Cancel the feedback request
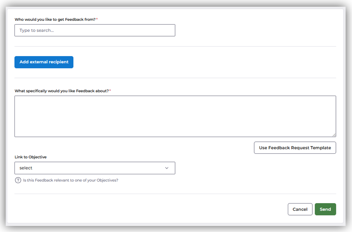 (x=300, y=209)
